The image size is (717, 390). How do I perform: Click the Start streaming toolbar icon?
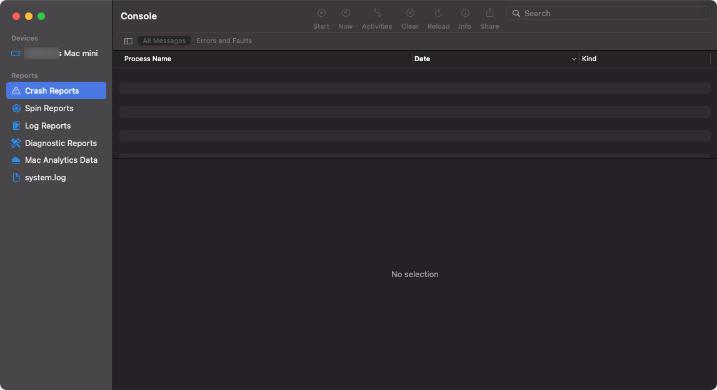tap(321, 13)
